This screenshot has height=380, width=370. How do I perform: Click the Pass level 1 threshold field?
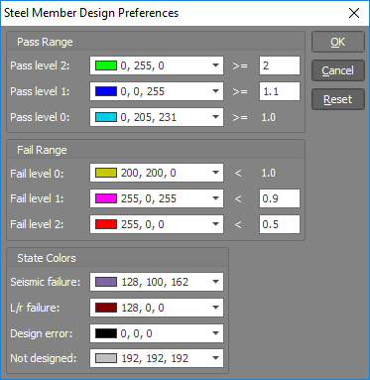coord(280,91)
